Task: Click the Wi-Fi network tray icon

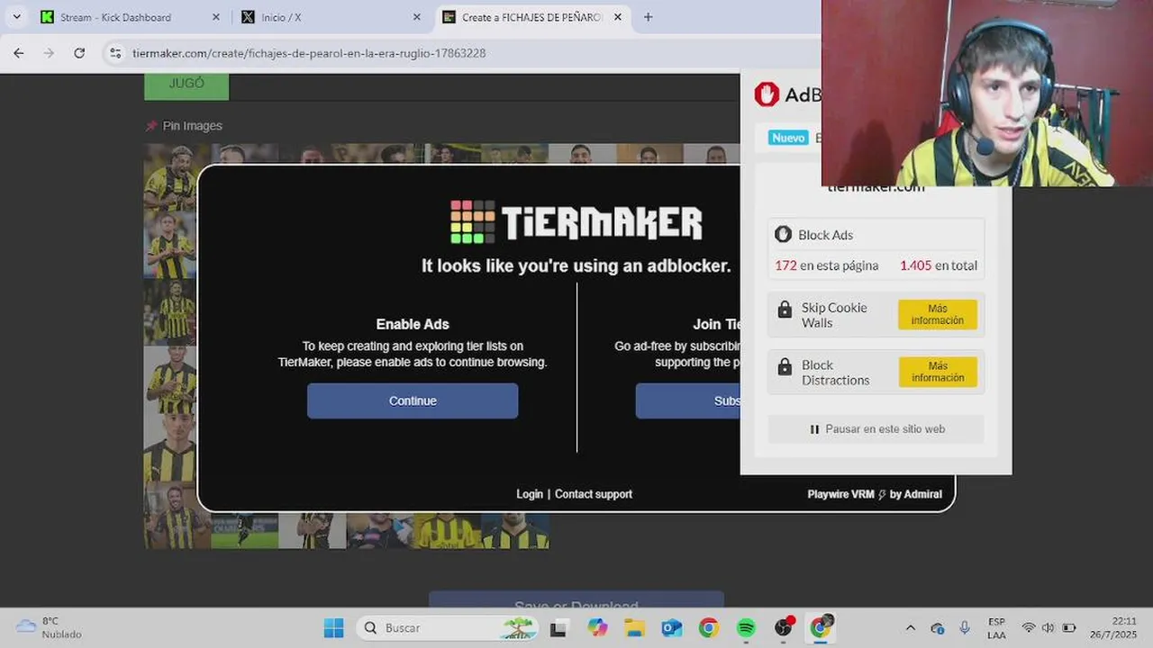Action: coord(1028,627)
